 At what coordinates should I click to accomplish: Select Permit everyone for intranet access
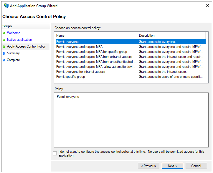pos(80,72)
